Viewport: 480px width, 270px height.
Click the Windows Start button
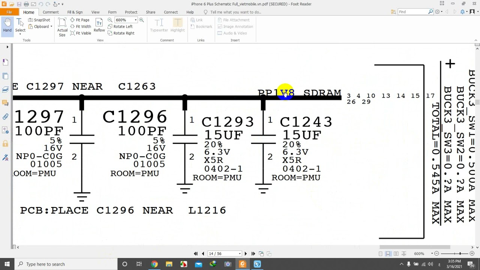tap(7, 264)
